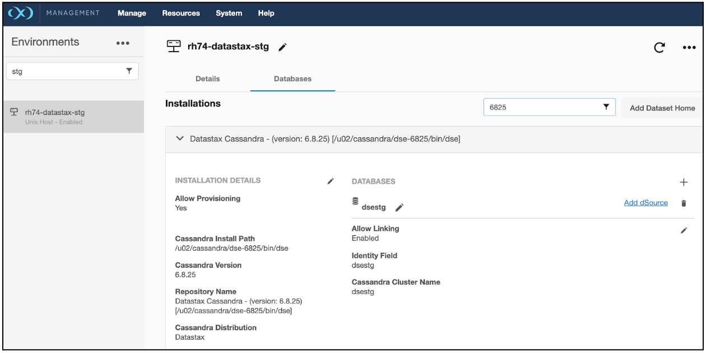Refresh the rh74-datastax-stg environment view

point(659,48)
